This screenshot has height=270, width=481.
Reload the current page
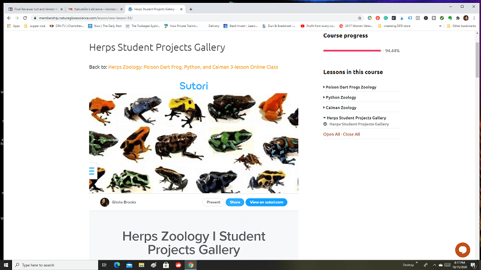[x=25, y=18]
